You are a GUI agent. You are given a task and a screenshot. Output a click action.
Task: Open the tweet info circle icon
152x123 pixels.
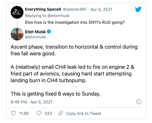tap(139, 102)
